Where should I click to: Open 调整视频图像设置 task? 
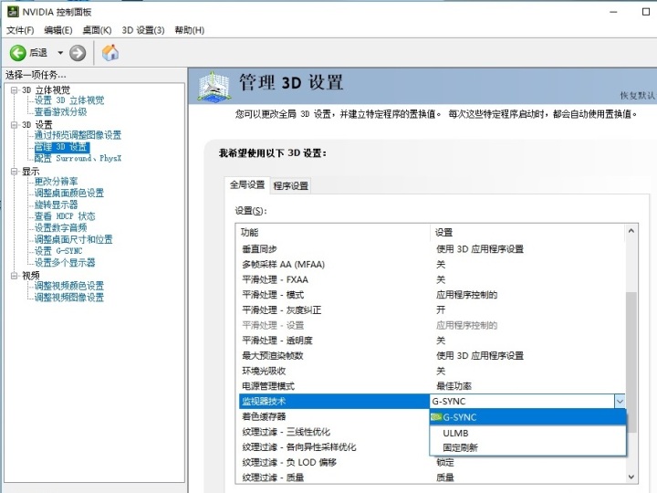(x=69, y=298)
